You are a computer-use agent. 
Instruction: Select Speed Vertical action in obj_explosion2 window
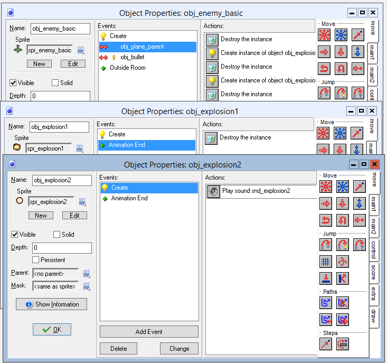(342, 203)
